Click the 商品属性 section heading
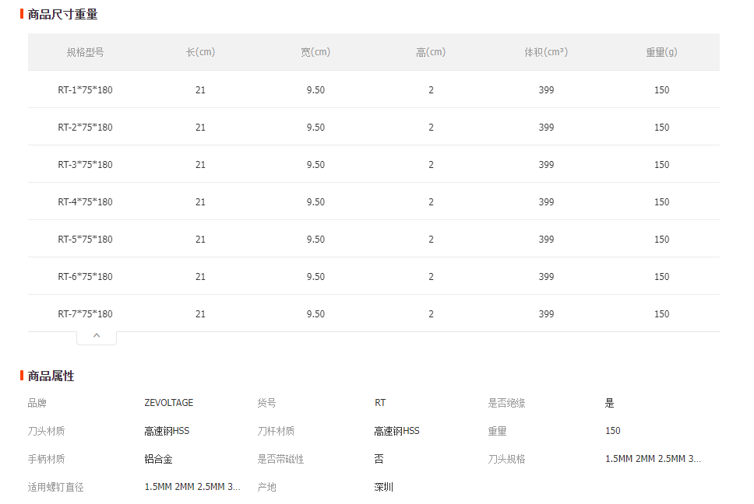 51,376
